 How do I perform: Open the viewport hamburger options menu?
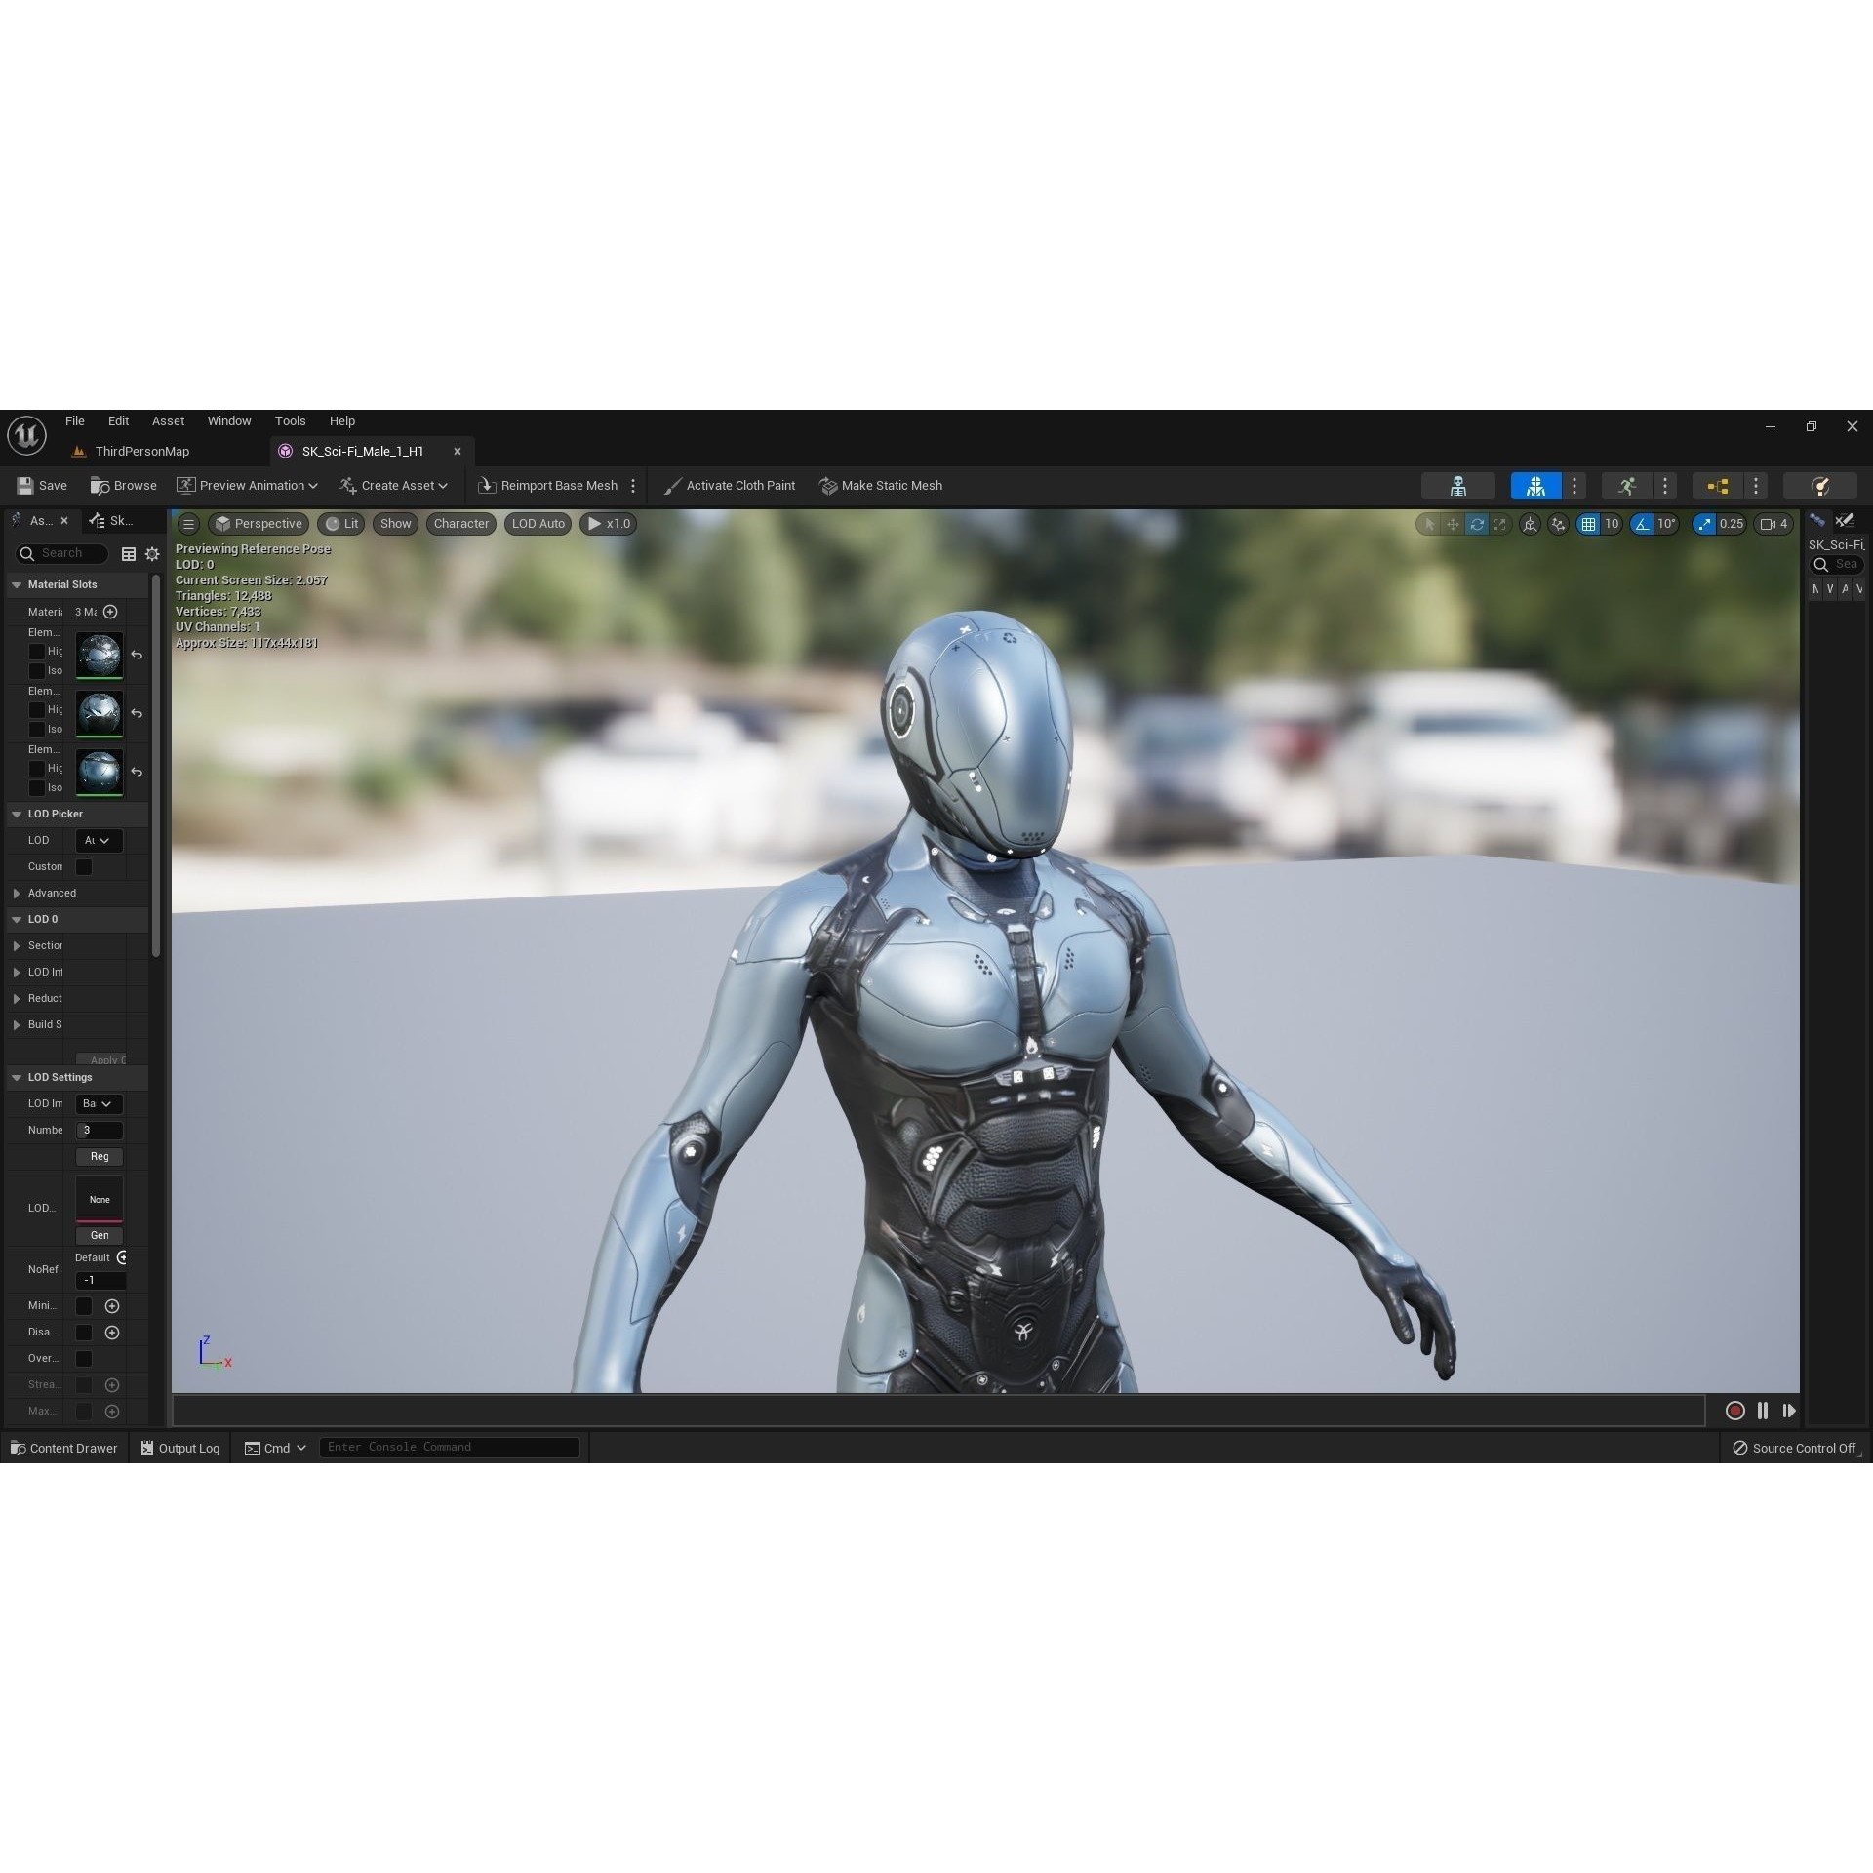(189, 524)
